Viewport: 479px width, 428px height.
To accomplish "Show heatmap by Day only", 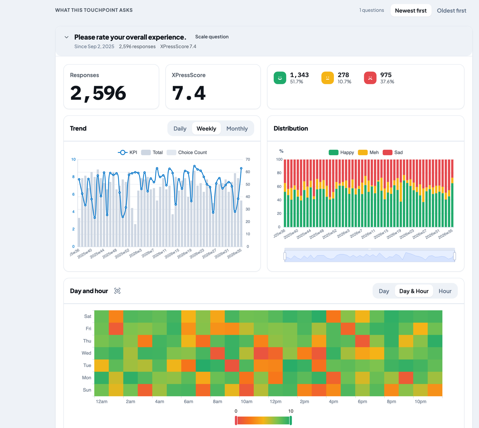I will (x=384, y=291).
